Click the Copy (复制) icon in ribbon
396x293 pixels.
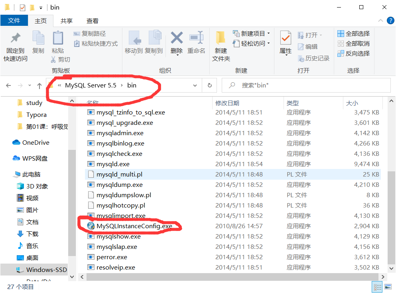tap(38, 38)
